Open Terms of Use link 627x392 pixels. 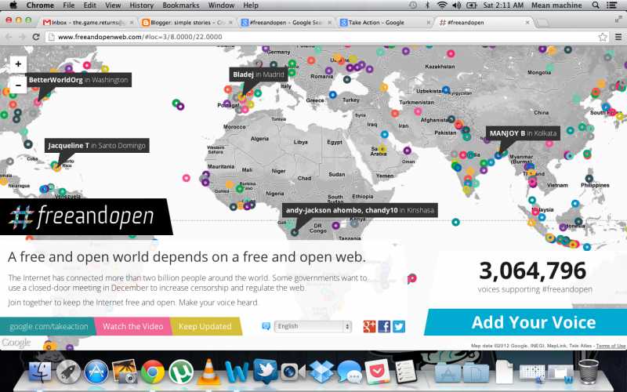coord(611,346)
